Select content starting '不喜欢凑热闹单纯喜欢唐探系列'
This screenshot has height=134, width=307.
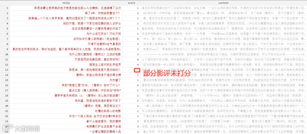[x=224, y=116]
